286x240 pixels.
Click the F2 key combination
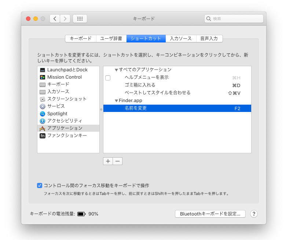pyautogui.click(x=237, y=109)
